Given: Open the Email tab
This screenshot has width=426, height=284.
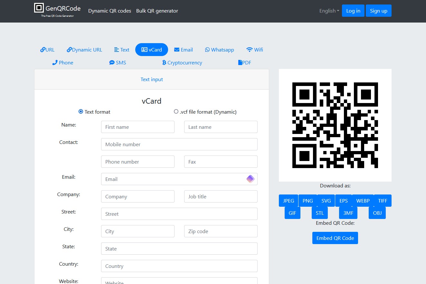Looking at the screenshot, I should click(x=184, y=50).
